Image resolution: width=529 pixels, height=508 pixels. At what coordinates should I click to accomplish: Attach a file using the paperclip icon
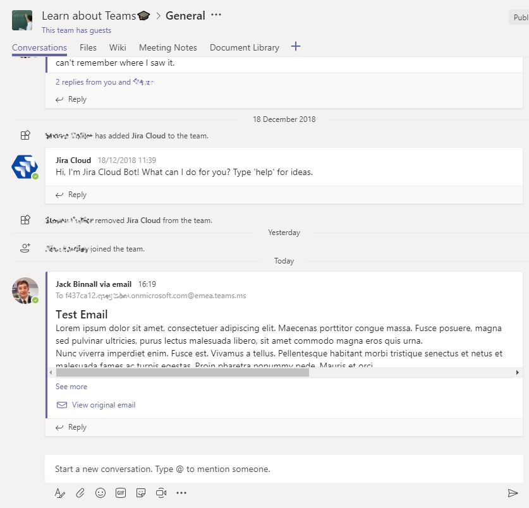tap(80, 492)
